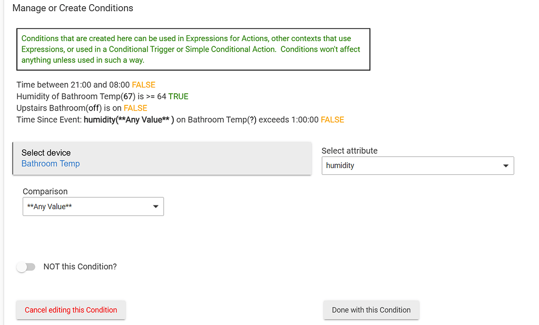Screen dimensions: 539x325
Task: Click Done with this Condition
Action: pos(371,310)
